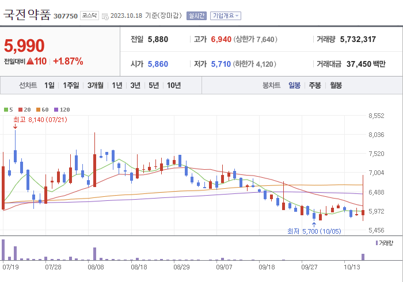This screenshot has height=282, width=403.
Task: Click the 10/13 date axis label
Action: (352, 267)
